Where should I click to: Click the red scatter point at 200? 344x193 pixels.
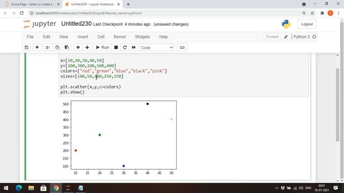click(76, 151)
